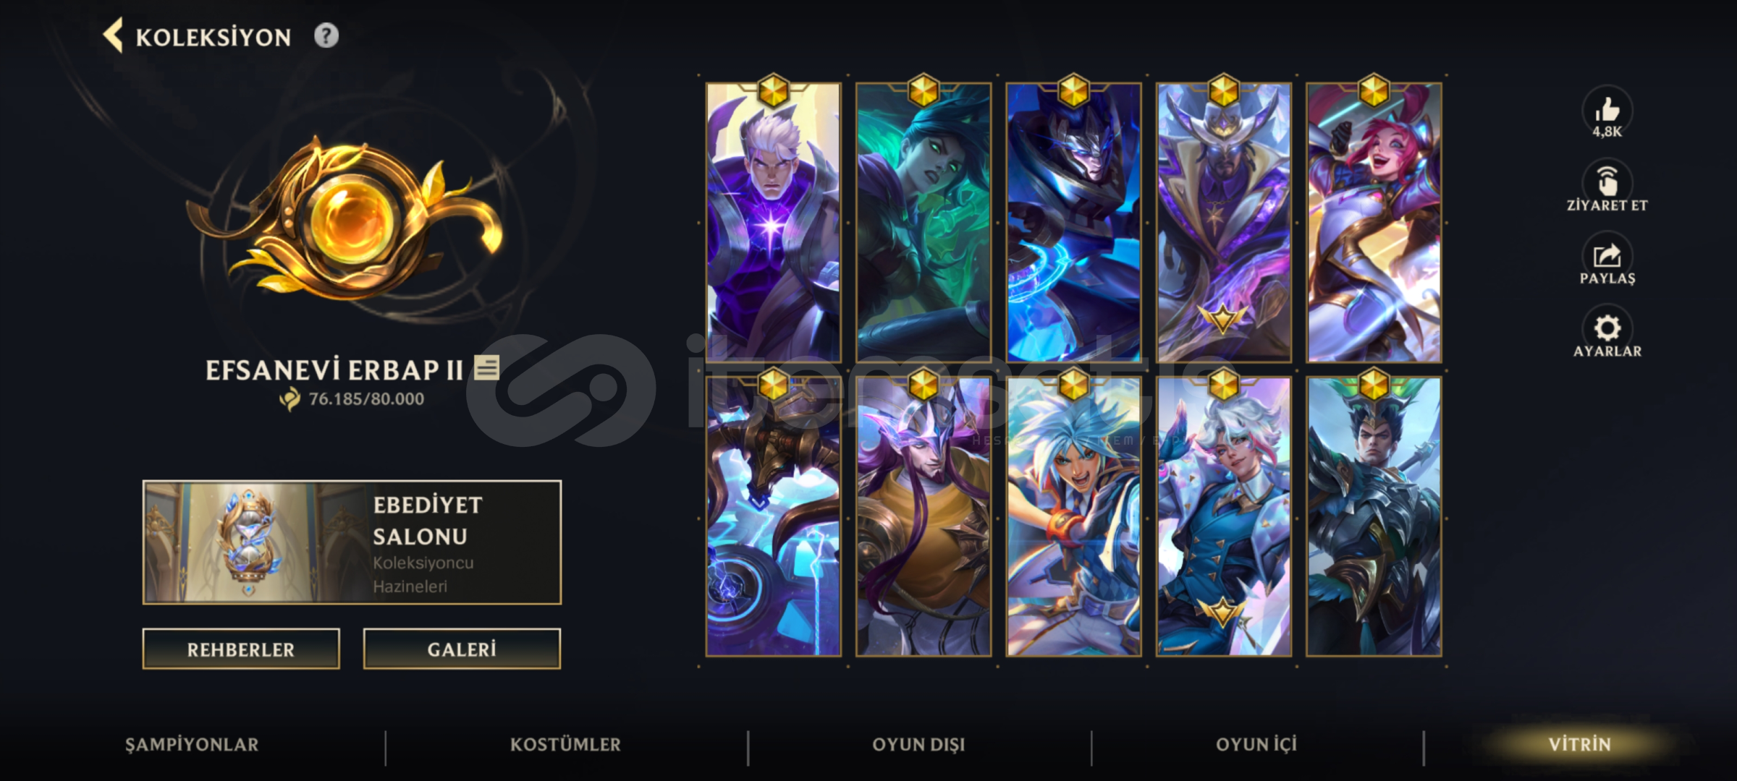Open the list icon beside Efsanevi Erbap II
This screenshot has height=781, width=1737.
point(486,367)
